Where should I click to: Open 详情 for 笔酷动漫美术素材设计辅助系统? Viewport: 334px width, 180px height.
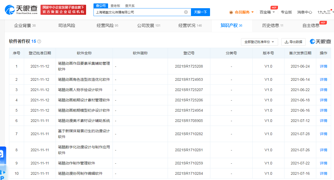323,121
